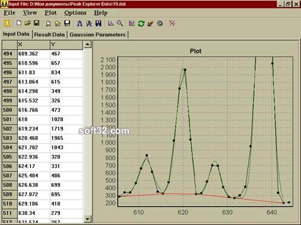Click X cell 613.064
This screenshot has height=225, width=301.
[x=34, y=82]
